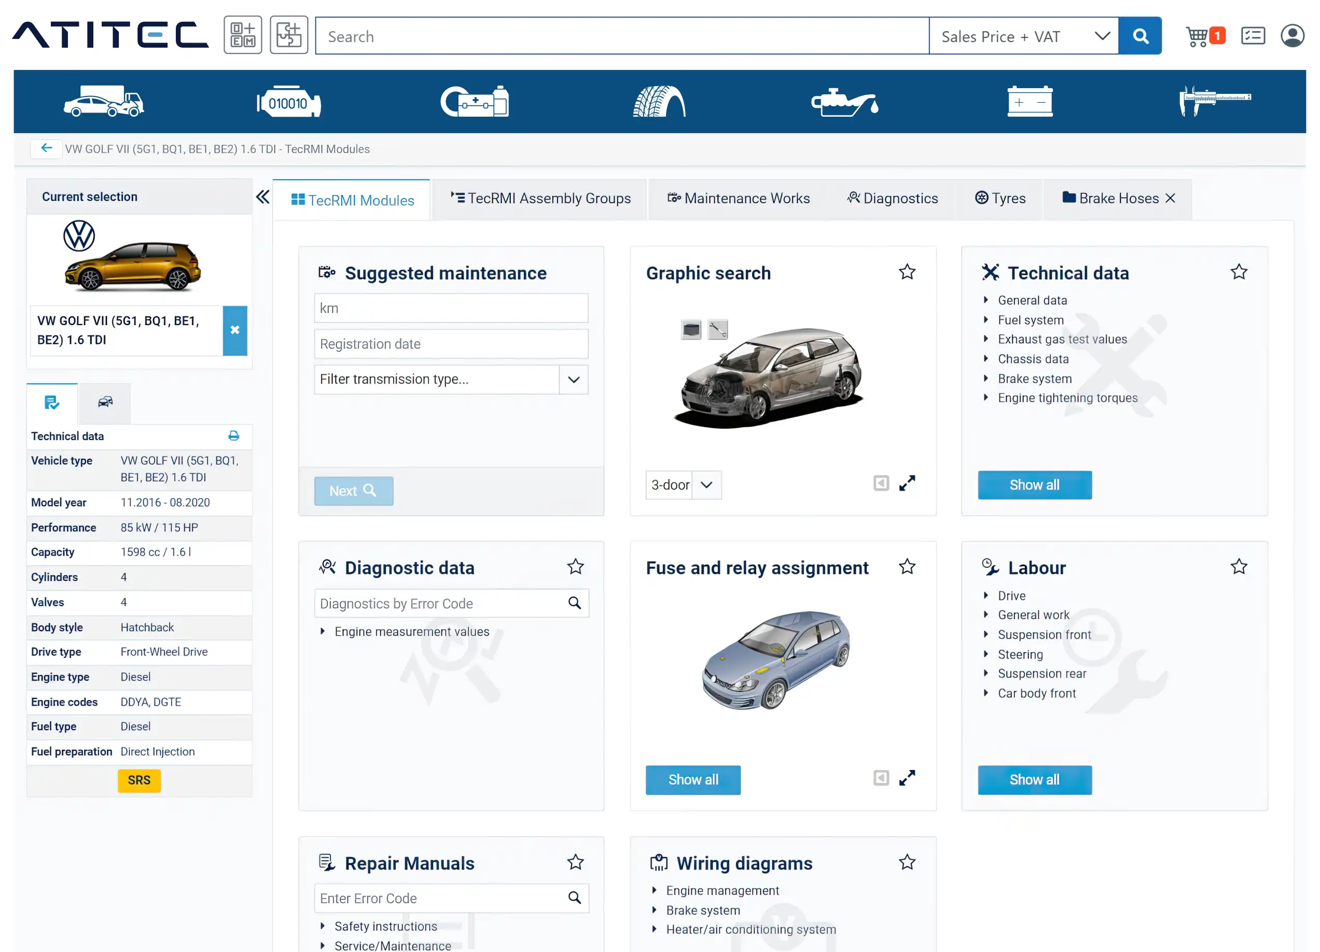Favorite the Repair Manuals module
The width and height of the screenshot is (1320, 952).
pos(576,862)
